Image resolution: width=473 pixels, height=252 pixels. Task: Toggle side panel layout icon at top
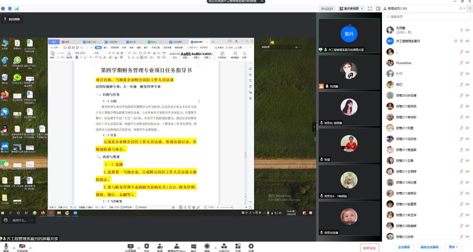378,9
